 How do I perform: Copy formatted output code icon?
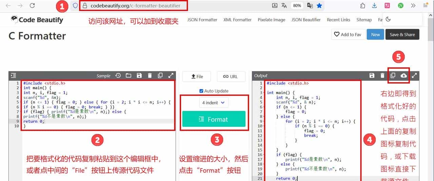pyautogui.click(x=393, y=76)
